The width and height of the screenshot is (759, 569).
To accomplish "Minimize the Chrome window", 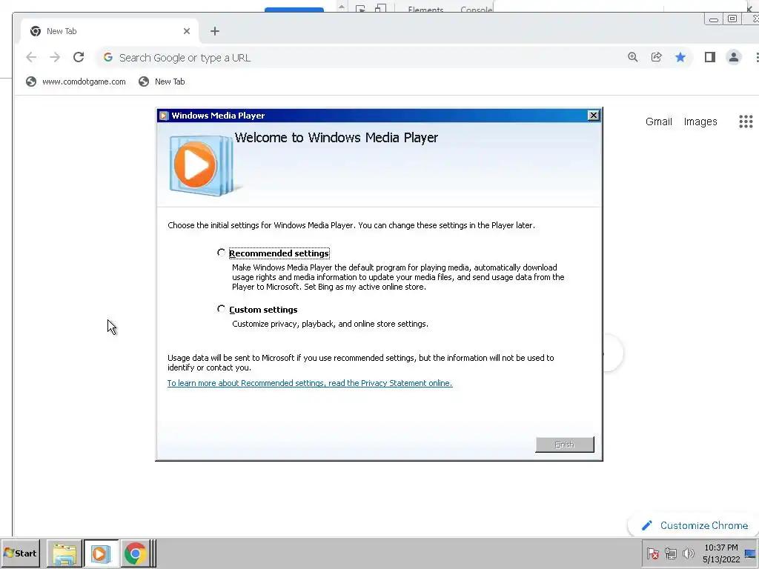I will pyautogui.click(x=713, y=19).
